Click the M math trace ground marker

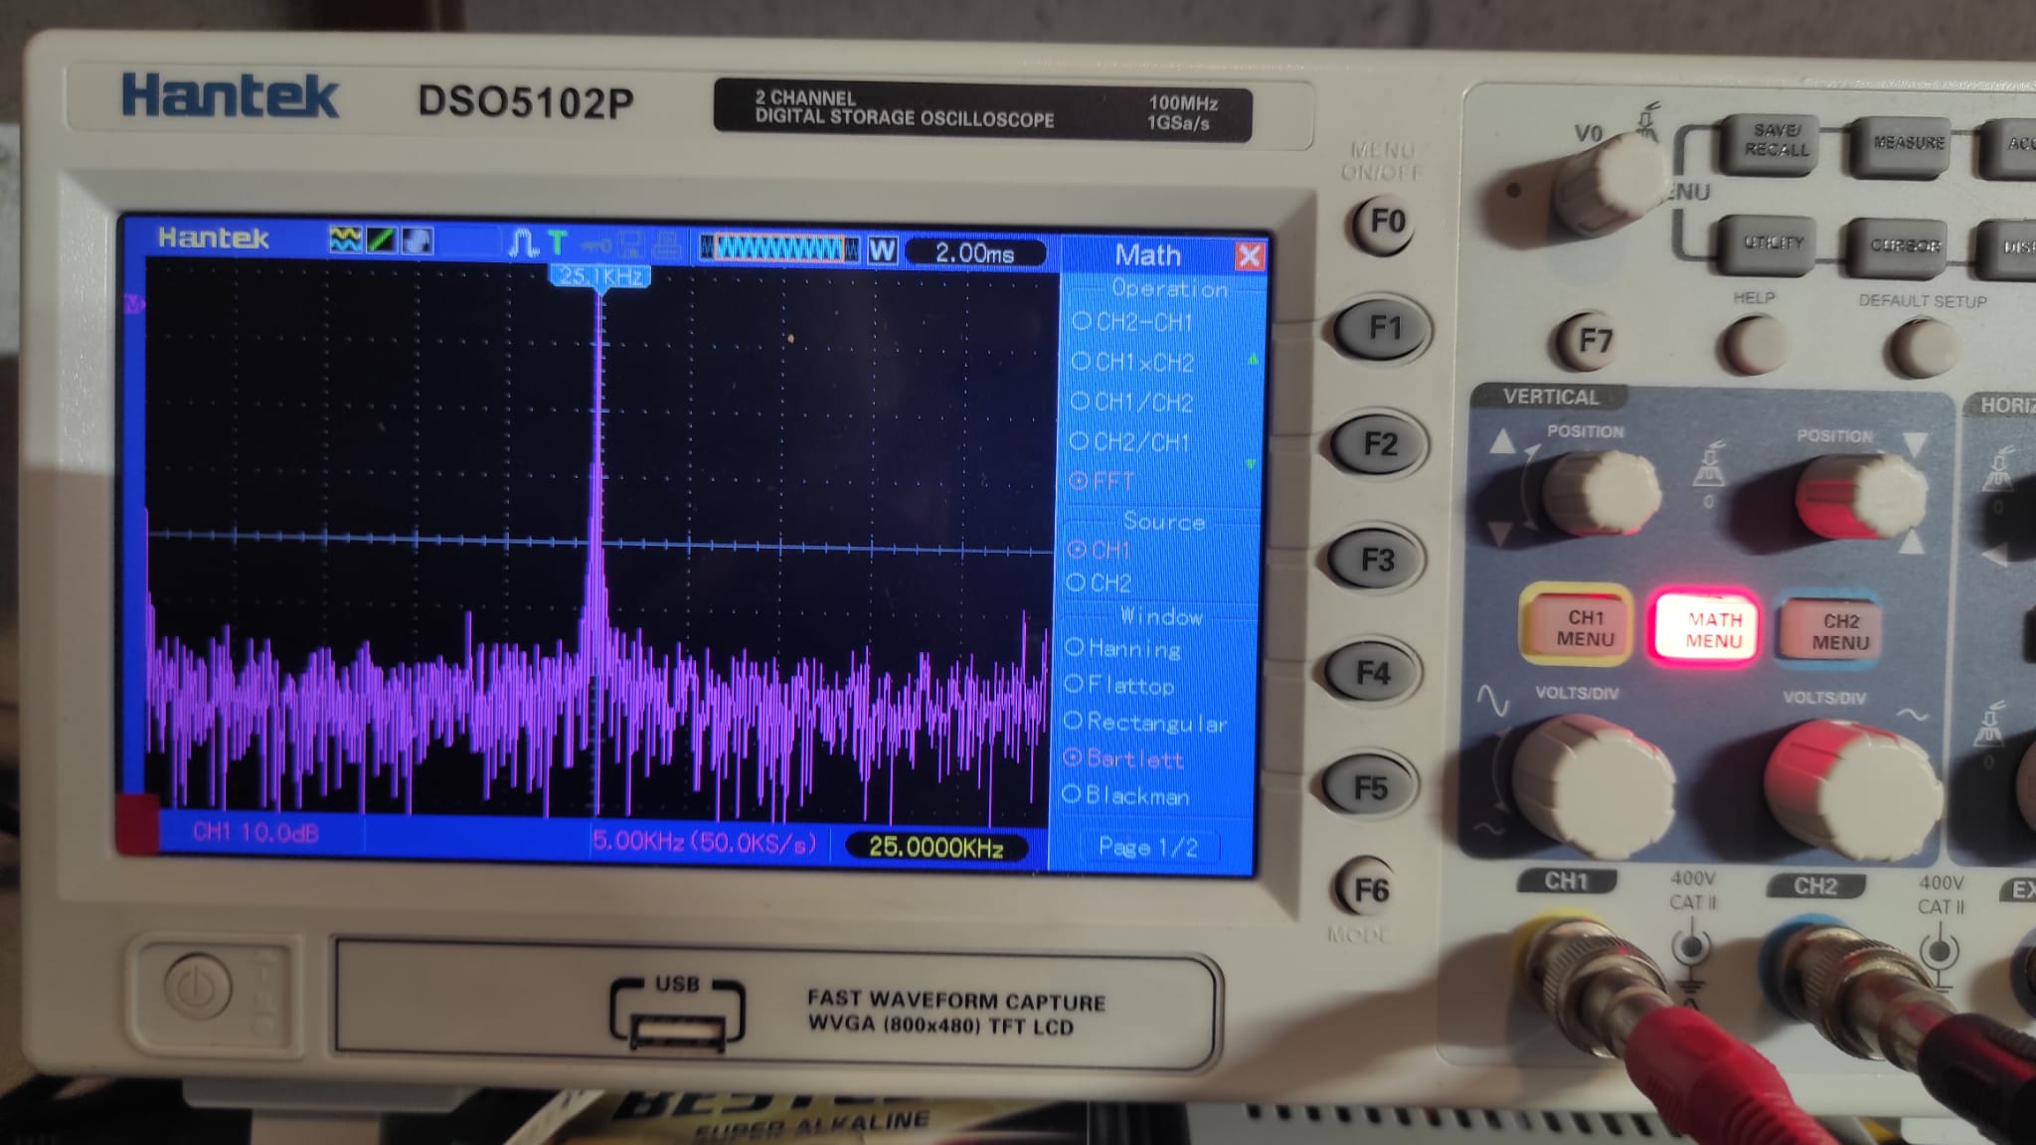coord(132,303)
